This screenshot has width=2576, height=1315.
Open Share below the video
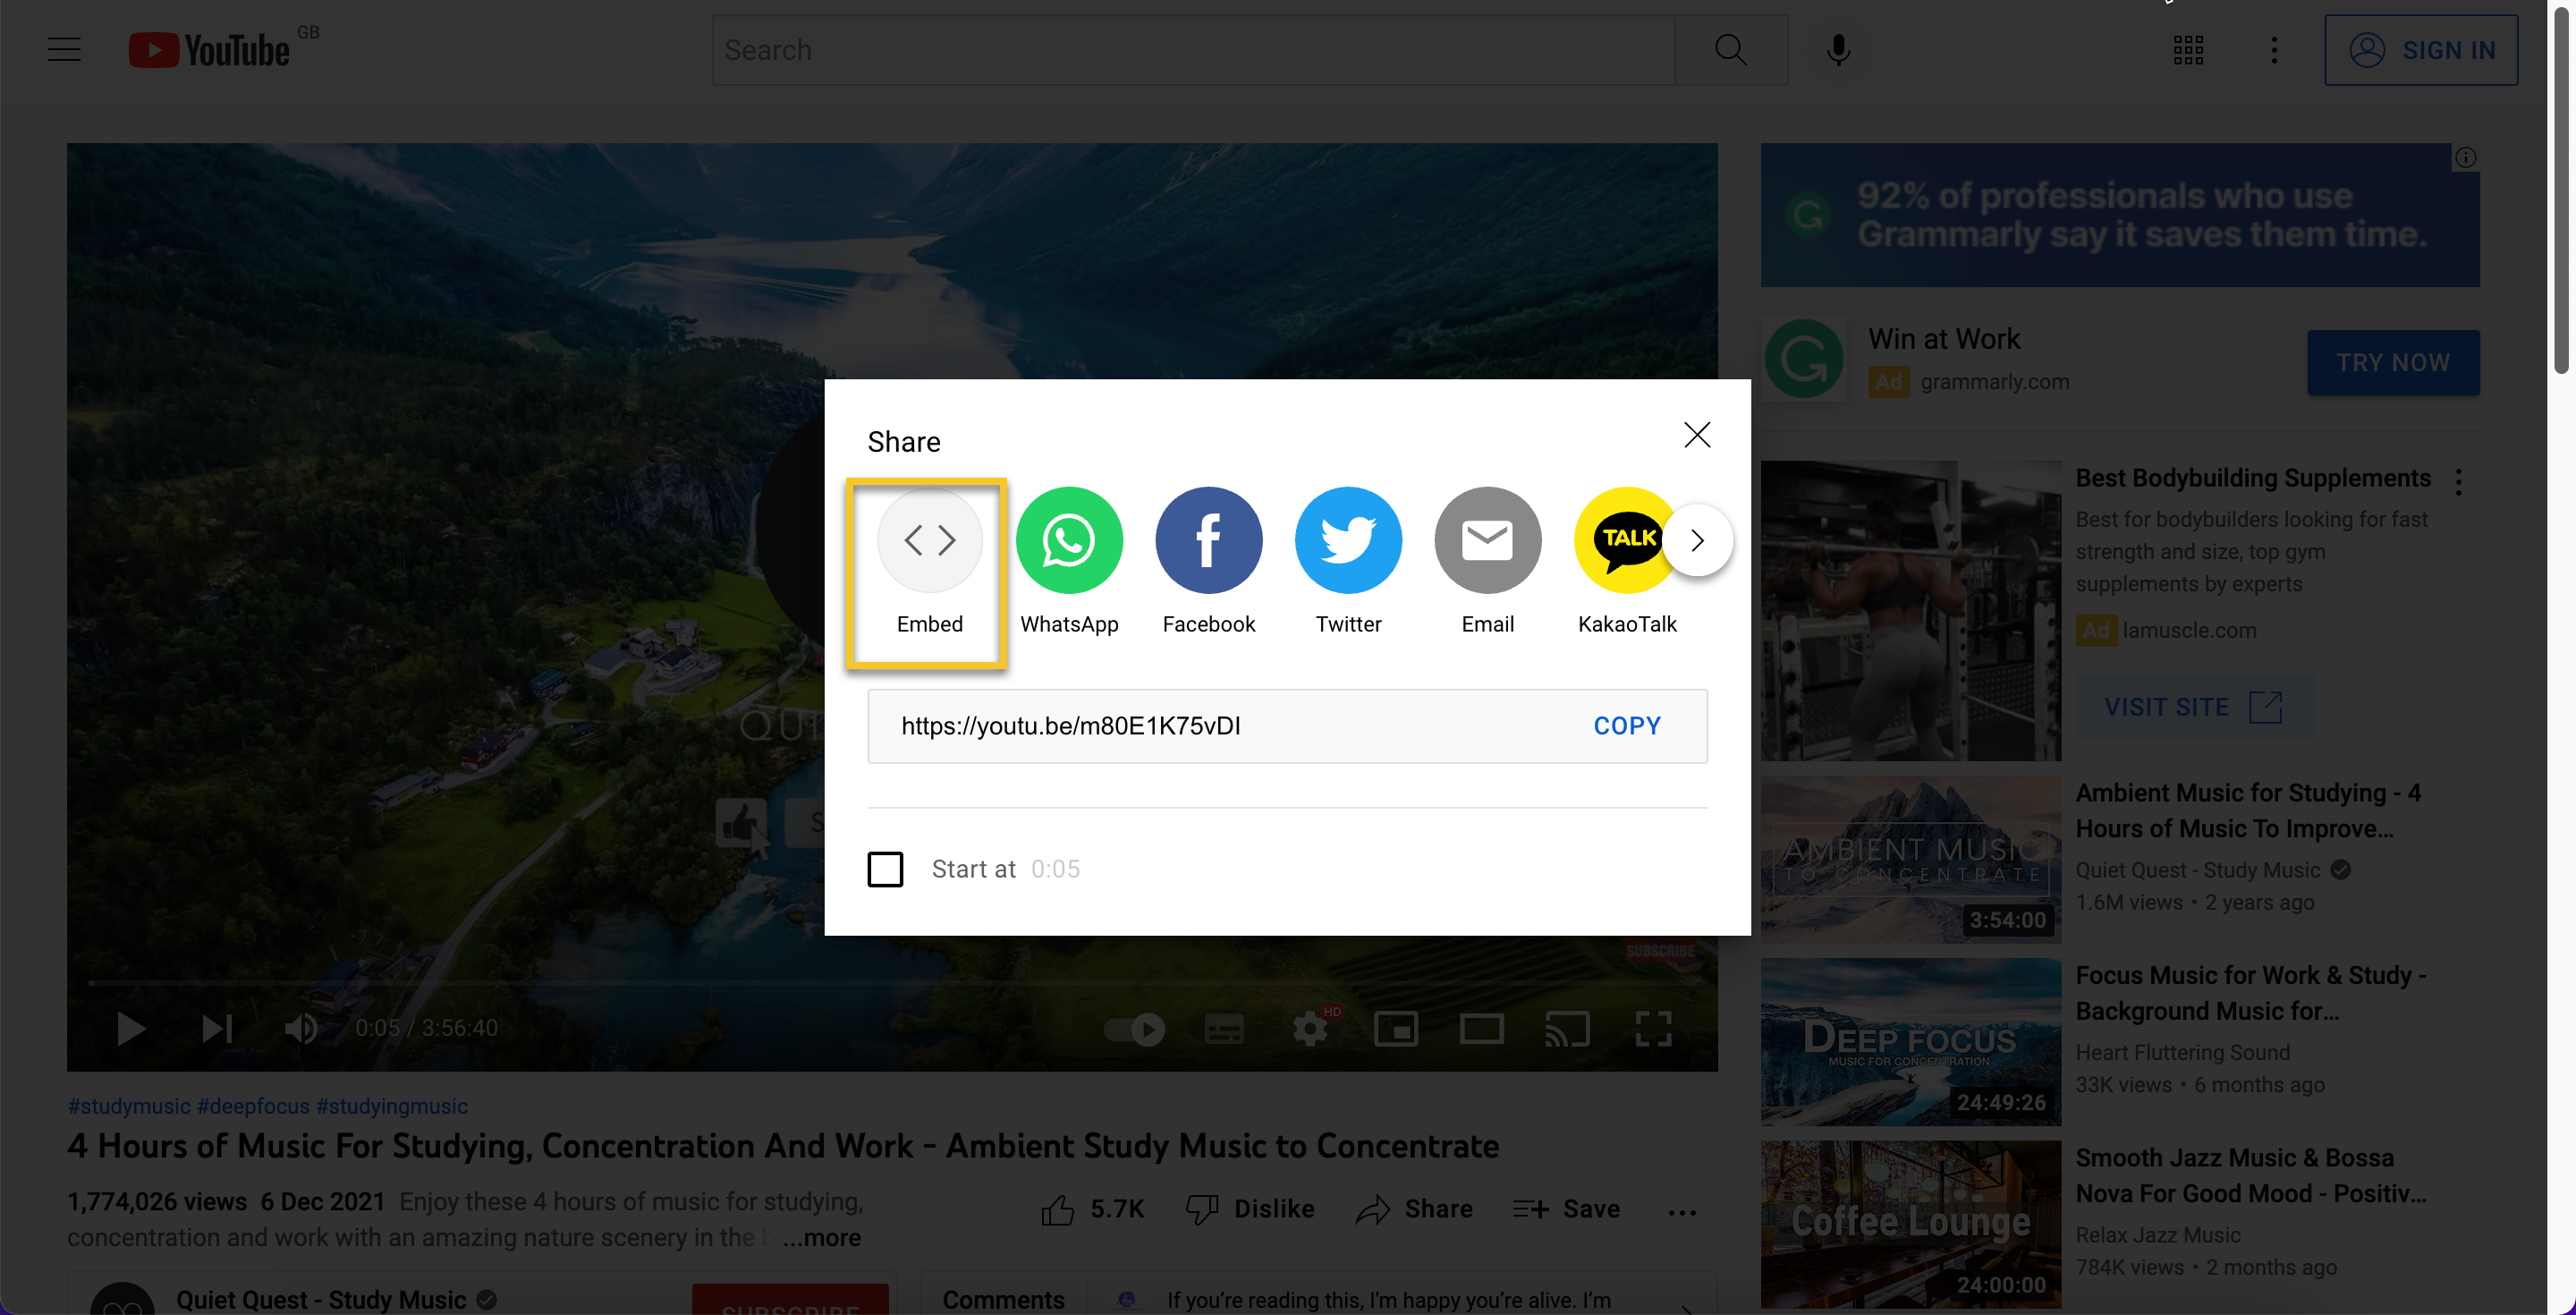pyautogui.click(x=1414, y=1209)
